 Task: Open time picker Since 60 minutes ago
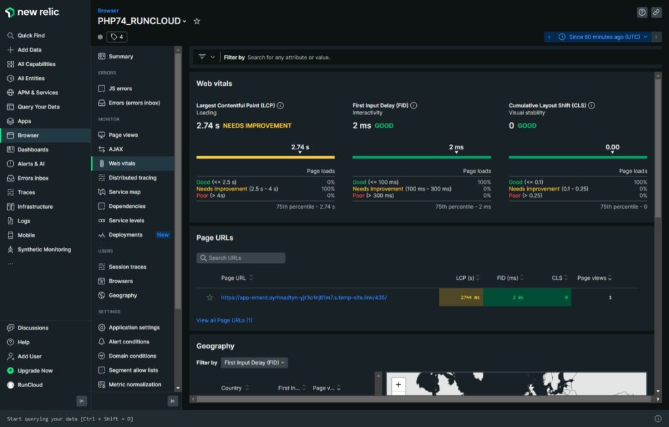(x=603, y=37)
